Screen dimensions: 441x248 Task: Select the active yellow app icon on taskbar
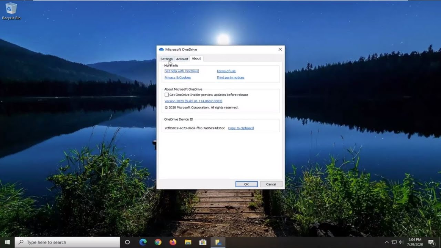coord(218,242)
